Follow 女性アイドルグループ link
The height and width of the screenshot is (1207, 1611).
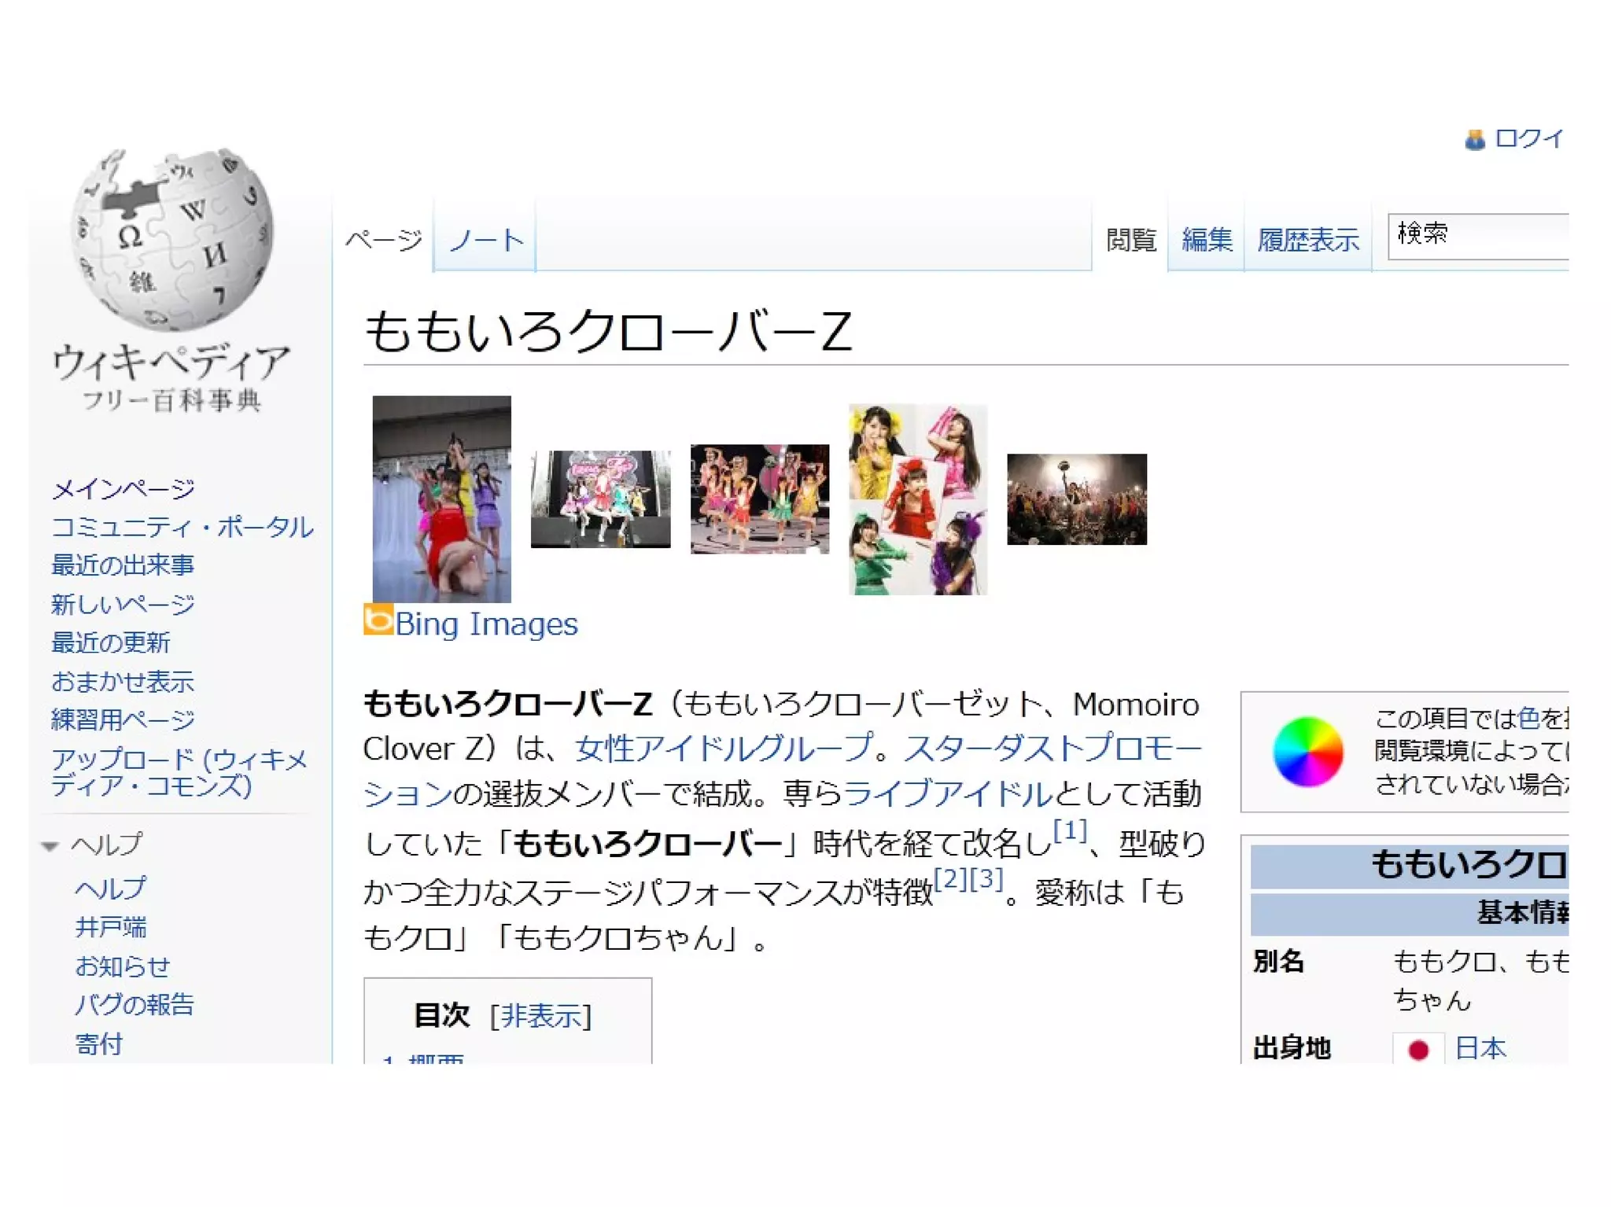coord(724,748)
